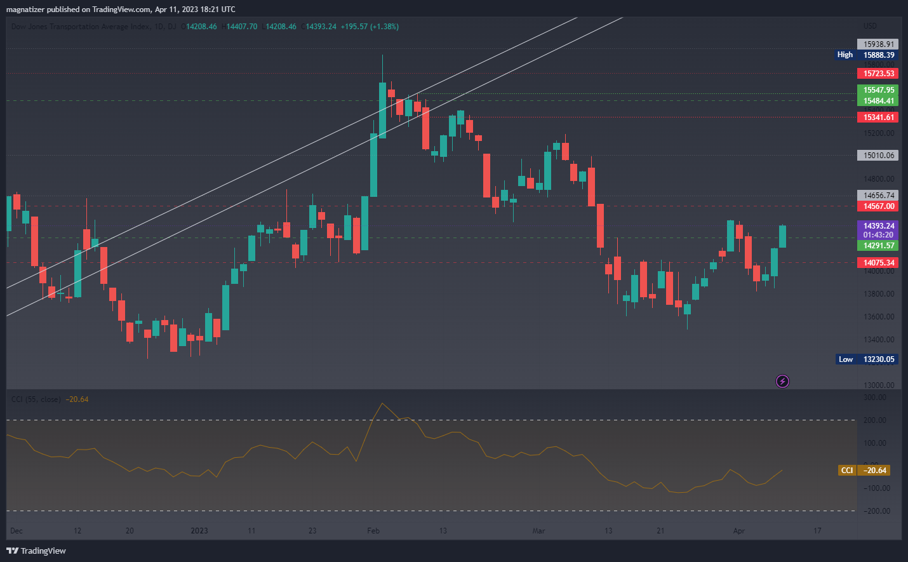This screenshot has width=908, height=562.
Task: Click the 2023 year label on time axis
Action: coord(199,531)
